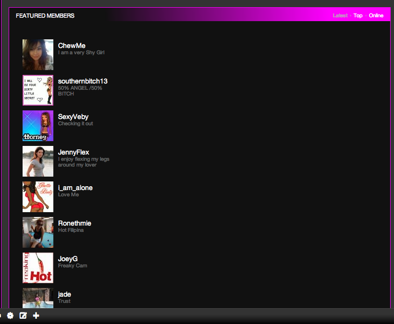The height and width of the screenshot is (324, 394).
Task: Open SexyVeby's profile name link
Action: [x=73, y=117]
